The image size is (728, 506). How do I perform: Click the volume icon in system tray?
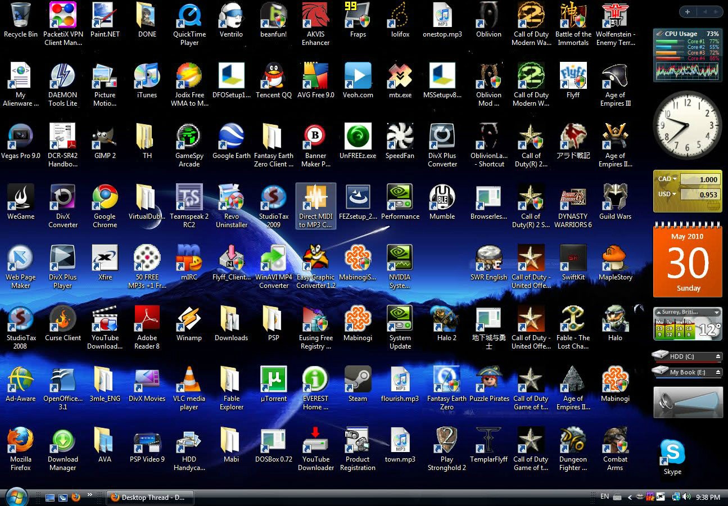[686, 497]
